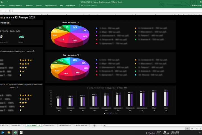The width and height of the screenshot is (202, 135).
Task: Click the bar pair labeled 800
Action: (130, 100)
